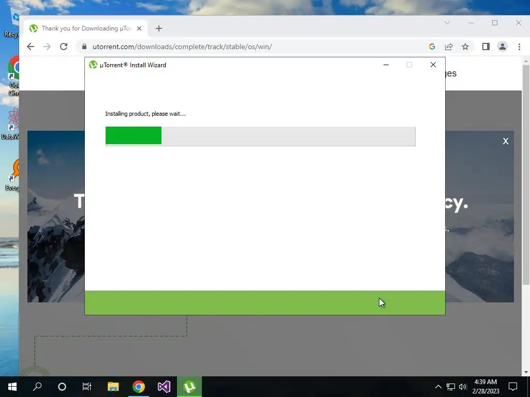Image resolution: width=530 pixels, height=397 pixels.
Task: Click the Chrome forward arrow button
Action: coord(47,47)
